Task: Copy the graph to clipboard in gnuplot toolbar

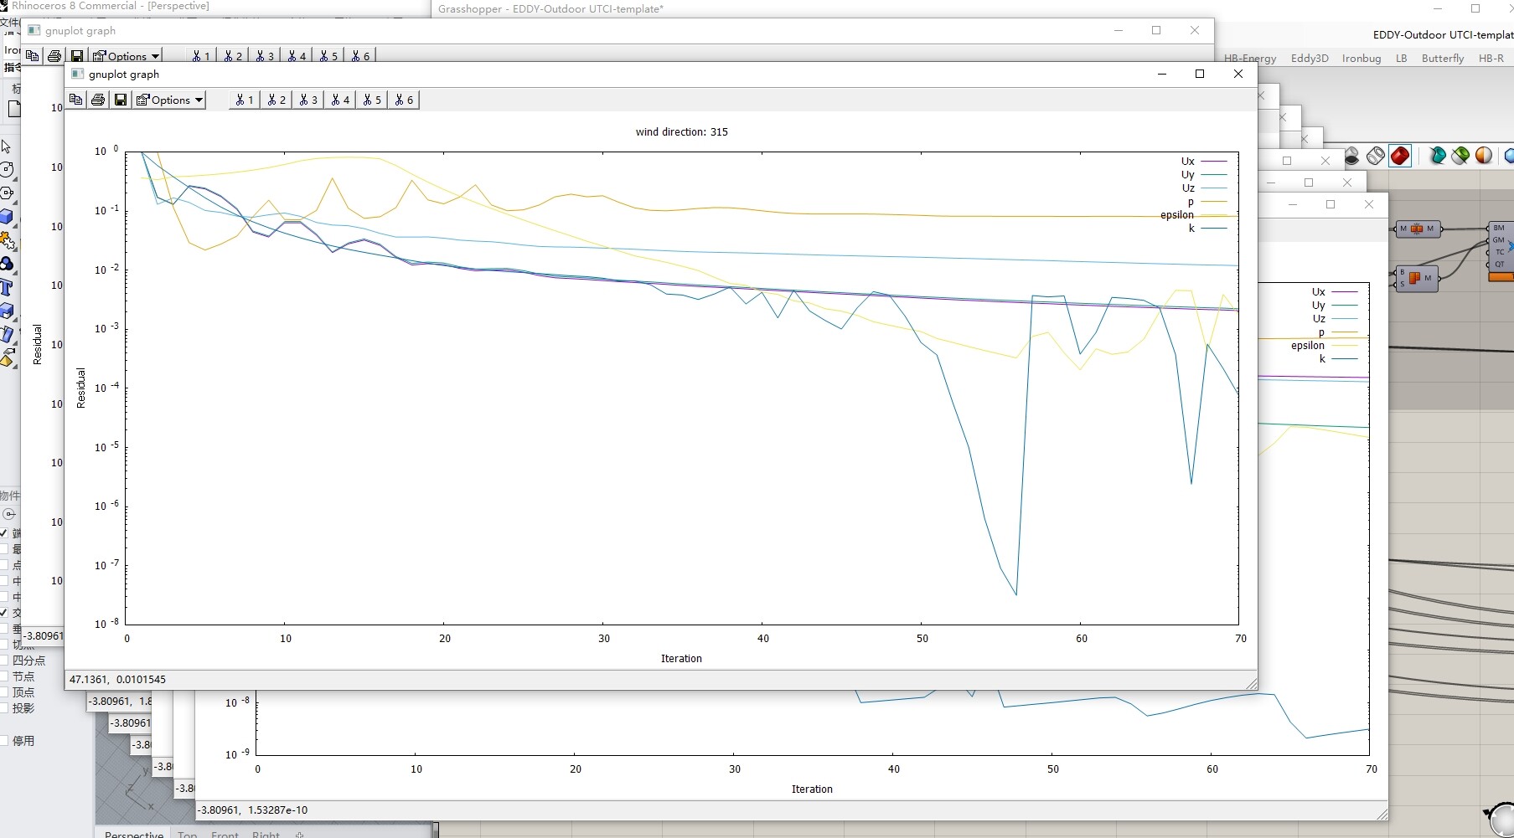Action: tap(76, 100)
